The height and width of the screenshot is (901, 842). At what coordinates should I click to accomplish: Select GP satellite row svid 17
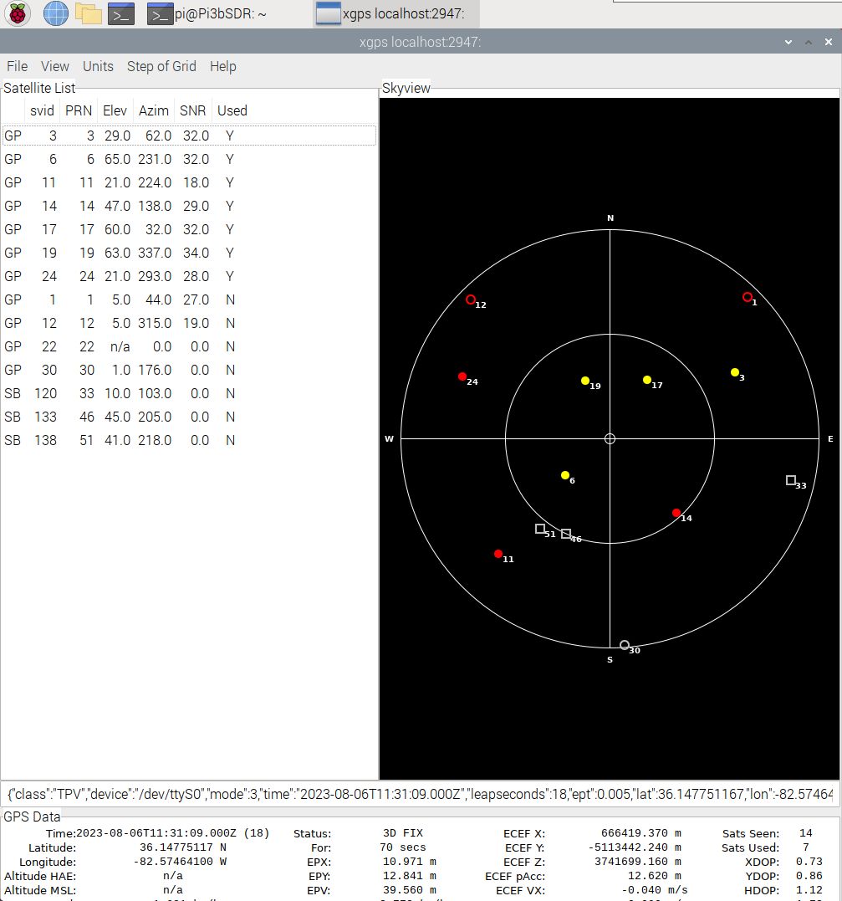tap(189, 230)
